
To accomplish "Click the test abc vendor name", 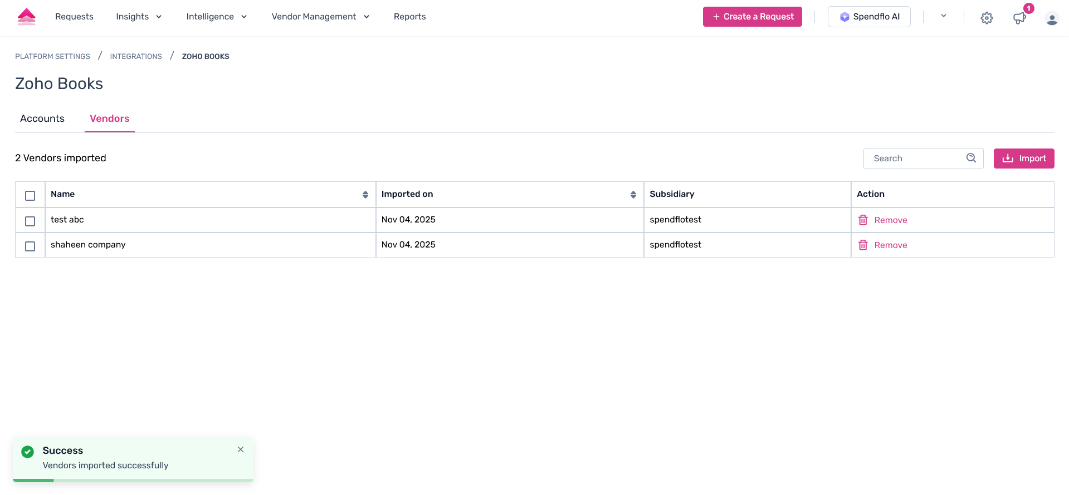I will click(x=67, y=220).
